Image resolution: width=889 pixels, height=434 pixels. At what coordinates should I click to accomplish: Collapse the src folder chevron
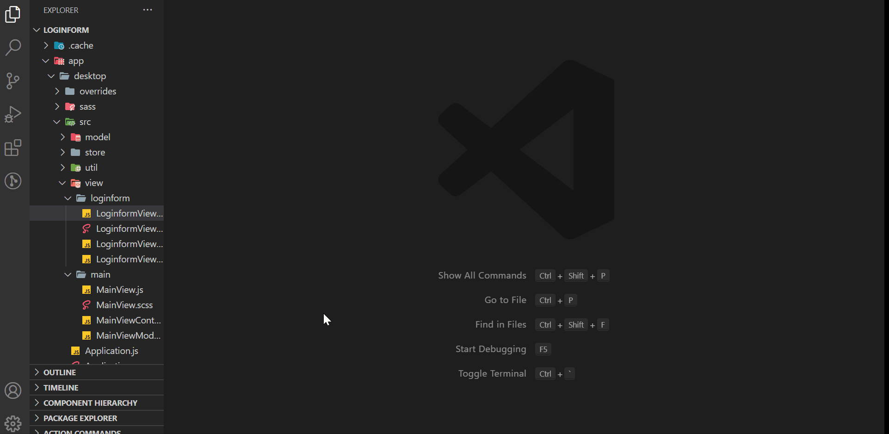point(57,122)
